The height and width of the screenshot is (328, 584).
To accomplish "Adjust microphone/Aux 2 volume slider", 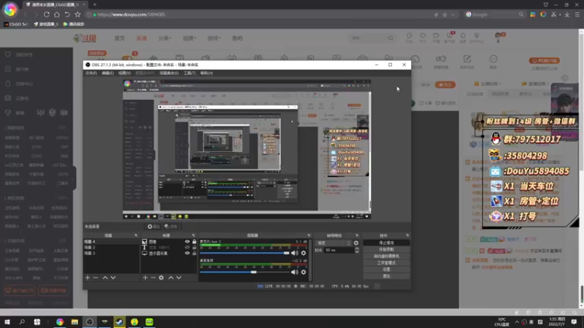I will 245,253.
